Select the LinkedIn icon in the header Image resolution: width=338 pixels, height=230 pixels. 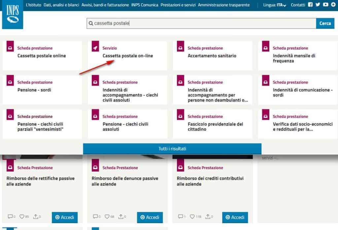333,4
